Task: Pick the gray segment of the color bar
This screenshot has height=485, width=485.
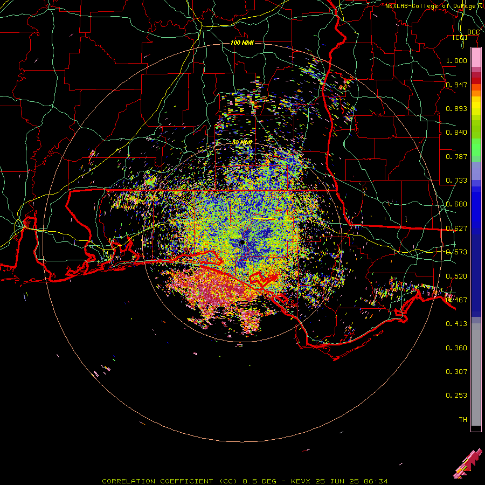Action: (x=476, y=375)
